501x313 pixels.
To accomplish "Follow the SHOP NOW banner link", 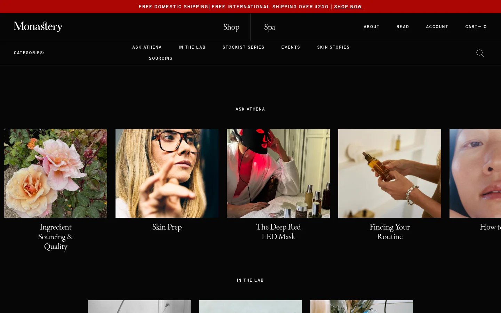I will coord(348,7).
